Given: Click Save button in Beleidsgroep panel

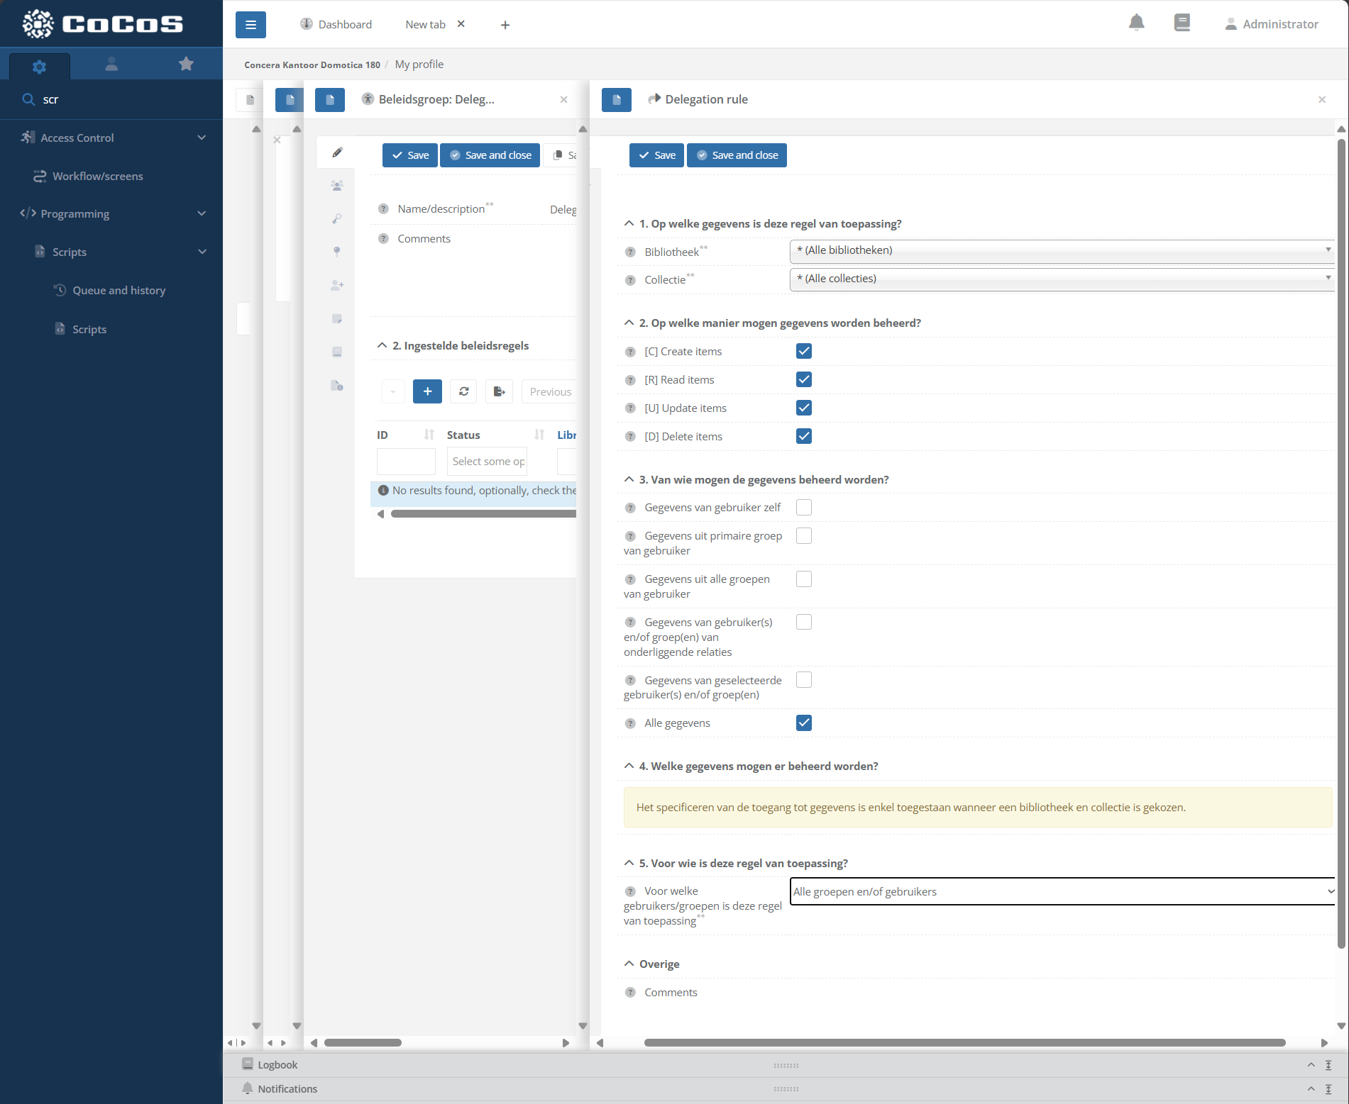Looking at the screenshot, I should coord(409,155).
